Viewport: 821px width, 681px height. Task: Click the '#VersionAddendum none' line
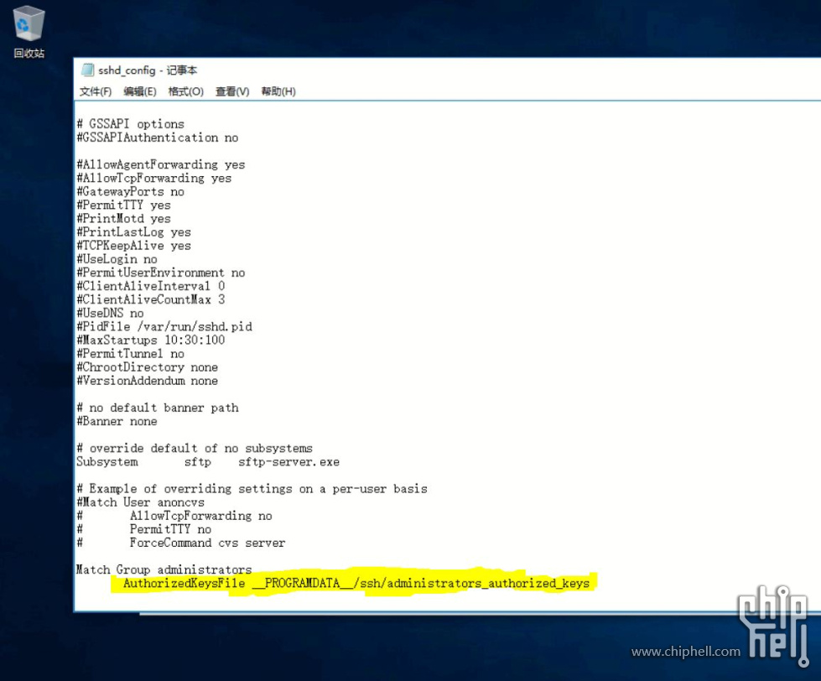point(147,381)
